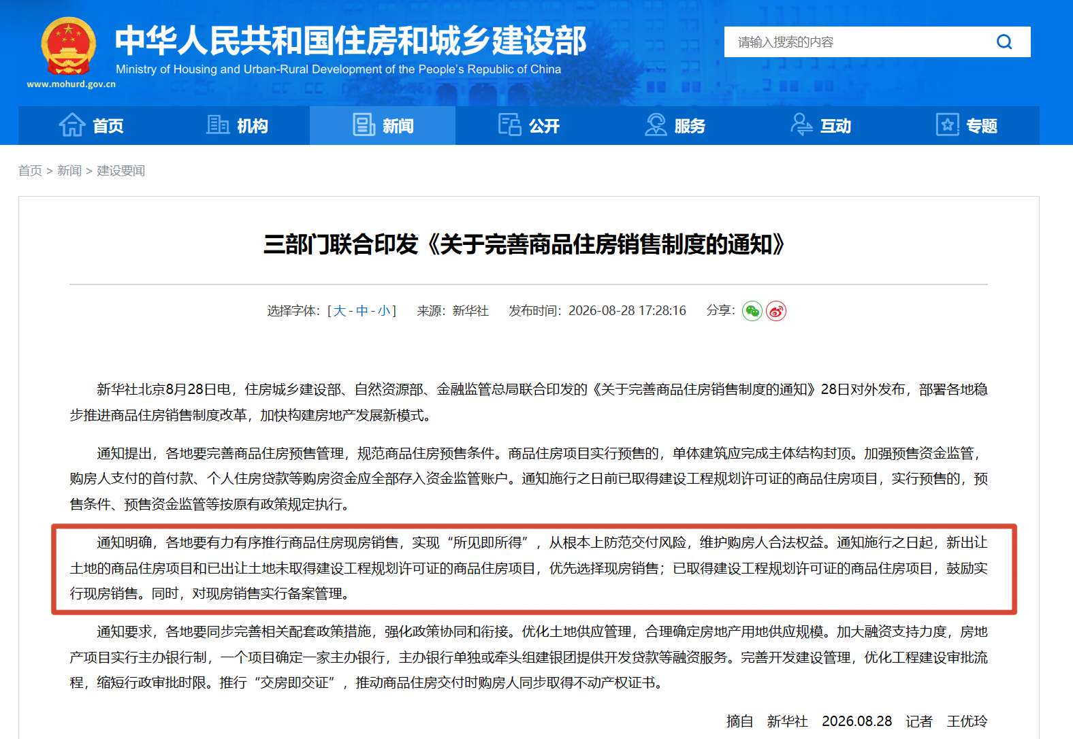Click the national emblem logo
The height and width of the screenshot is (739, 1073).
(x=68, y=46)
